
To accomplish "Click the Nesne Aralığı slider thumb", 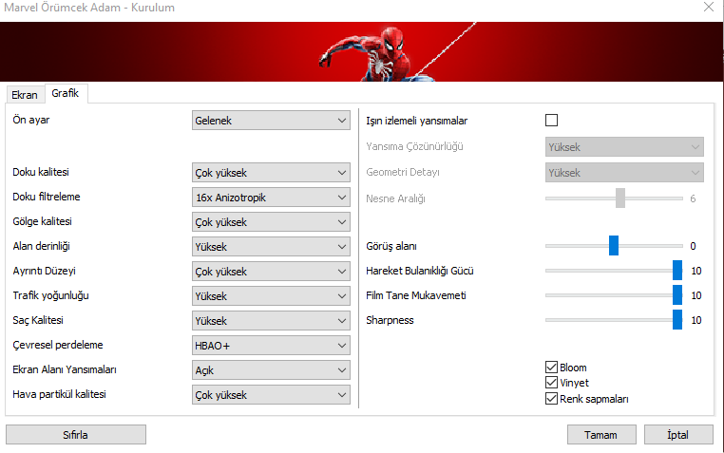I will point(620,198).
